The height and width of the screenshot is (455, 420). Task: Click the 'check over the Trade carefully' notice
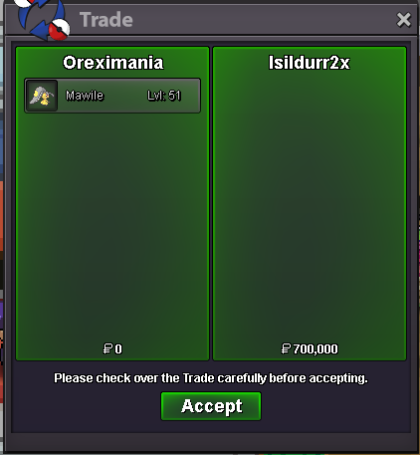coord(211,378)
